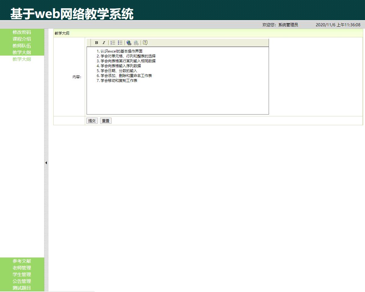Click the greyed-out remove hyperlink icon
Screen dimensions: 365x292
point(136,43)
